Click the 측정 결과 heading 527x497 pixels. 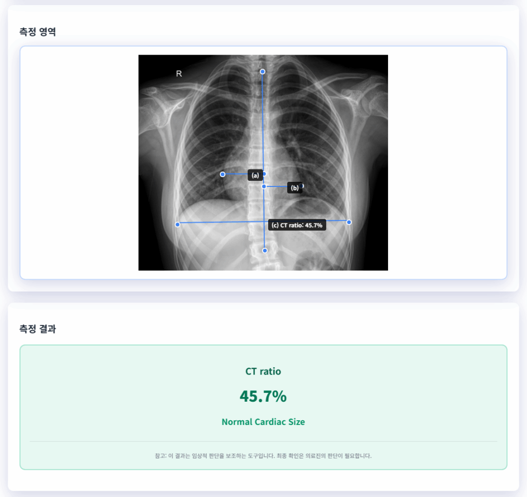coord(37,329)
